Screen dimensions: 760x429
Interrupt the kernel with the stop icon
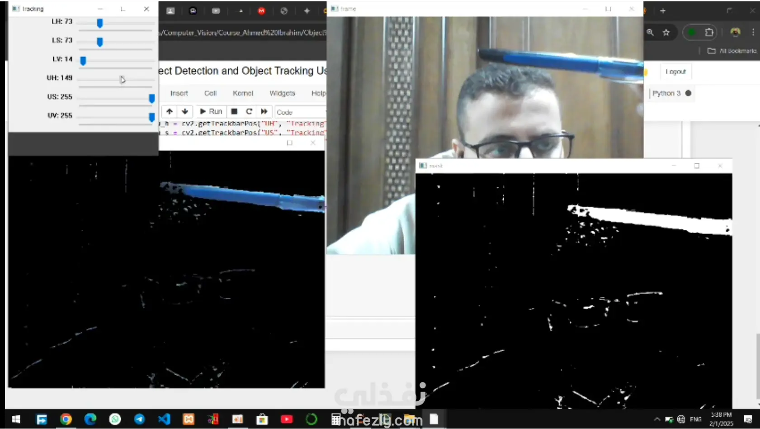tap(234, 111)
